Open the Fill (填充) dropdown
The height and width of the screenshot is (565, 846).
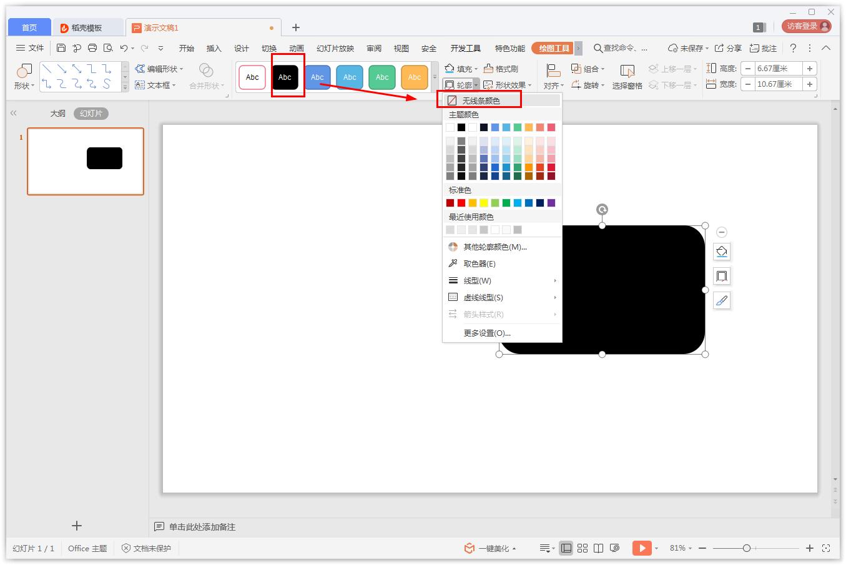coord(461,69)
